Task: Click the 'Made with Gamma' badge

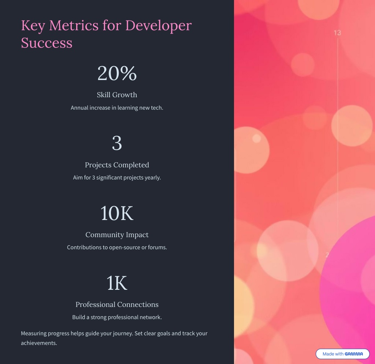Action: (x=342, y=354)
